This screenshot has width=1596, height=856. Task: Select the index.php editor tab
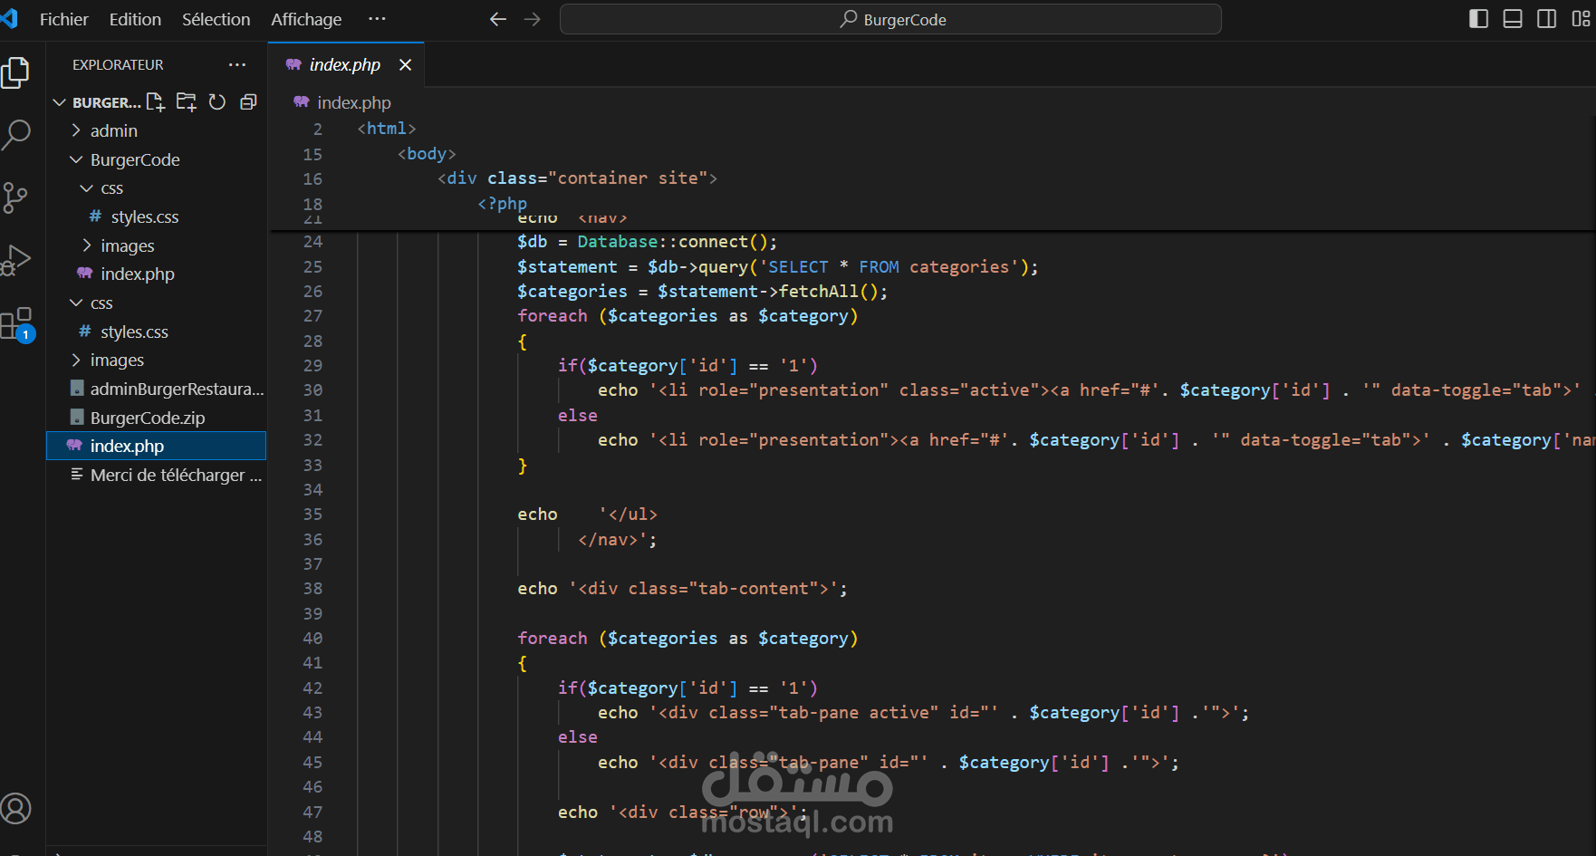point(345,65)
